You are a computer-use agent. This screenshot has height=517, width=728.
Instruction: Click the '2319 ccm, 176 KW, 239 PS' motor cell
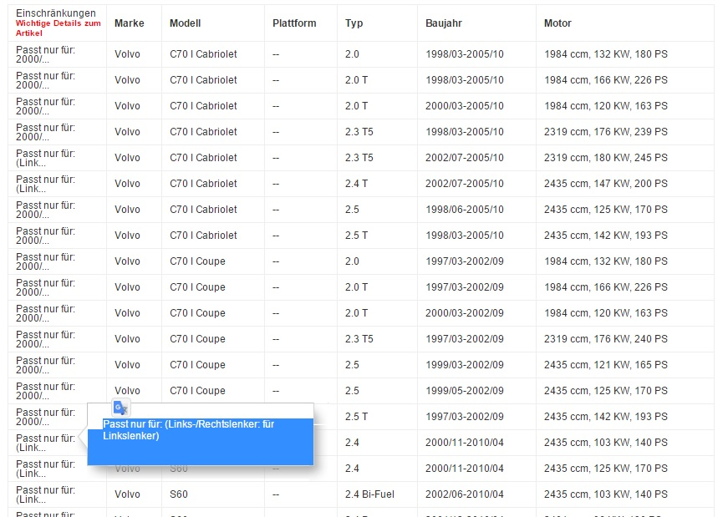[x=605, y=132]
